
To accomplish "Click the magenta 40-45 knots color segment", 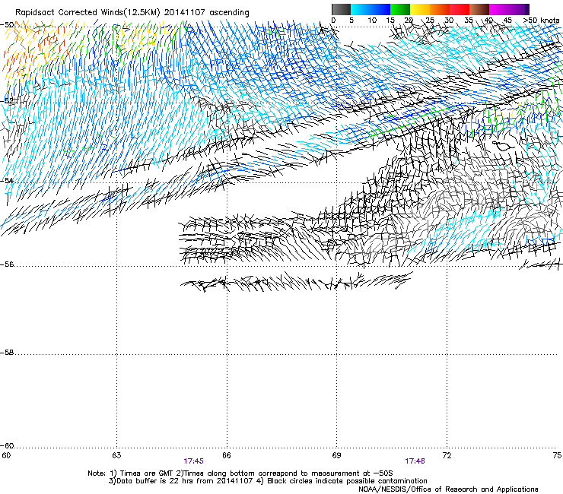I will (499, 9).
